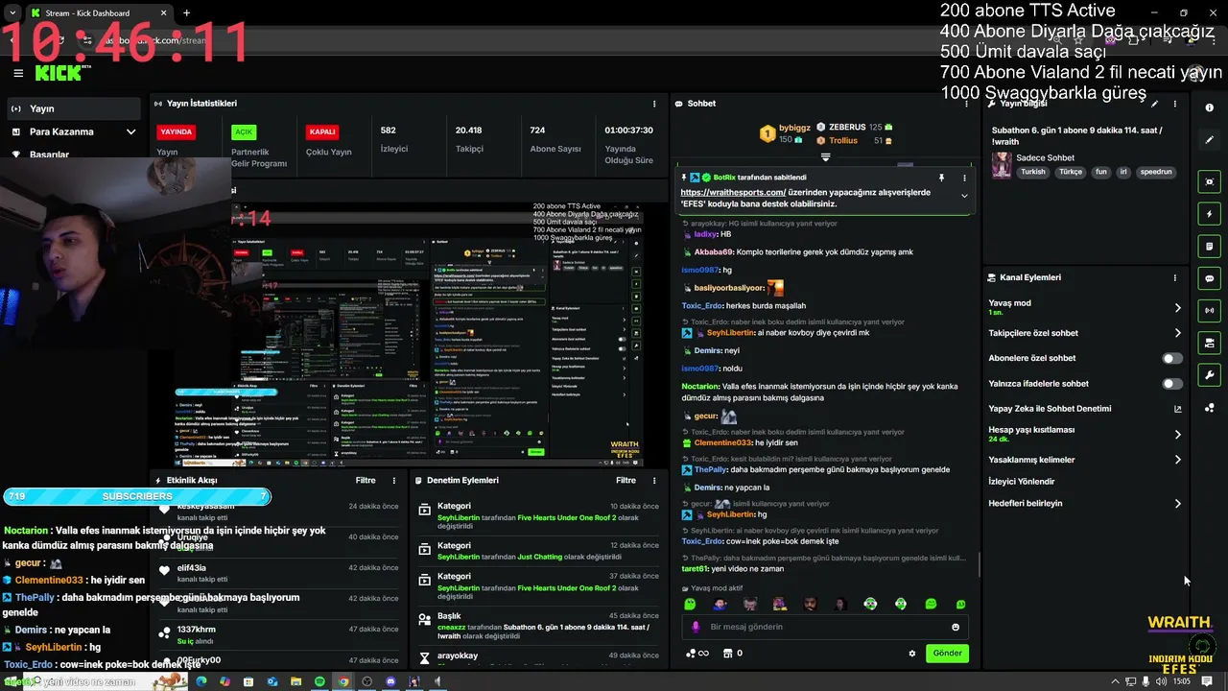The height and width of the screenshot is (691, 1228).
Task: Open Spotify from the taskbar
Action: 319,681
